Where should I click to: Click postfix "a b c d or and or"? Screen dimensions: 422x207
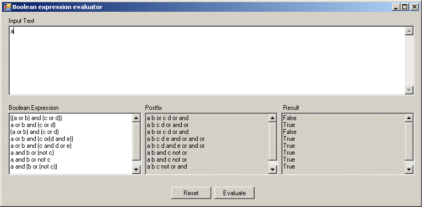[167, 125]
